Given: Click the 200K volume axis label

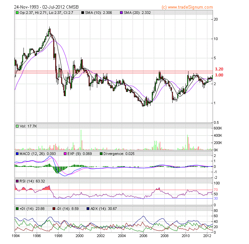Looking at the screenshot, I should point(218,143).
